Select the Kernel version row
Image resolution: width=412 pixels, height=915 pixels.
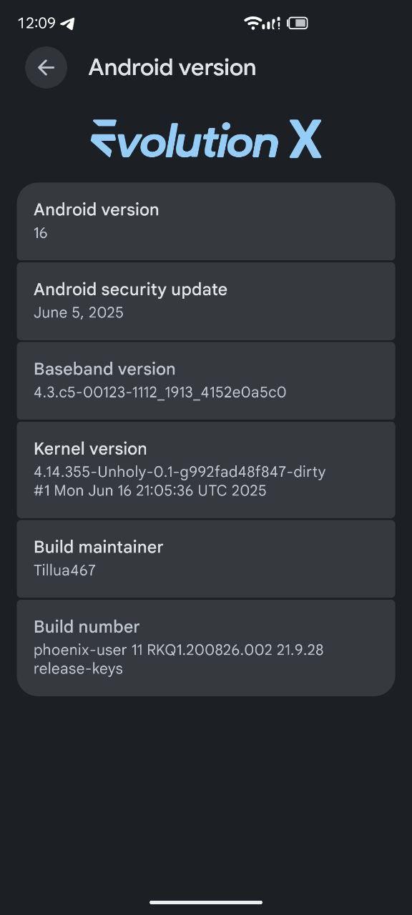206,470
